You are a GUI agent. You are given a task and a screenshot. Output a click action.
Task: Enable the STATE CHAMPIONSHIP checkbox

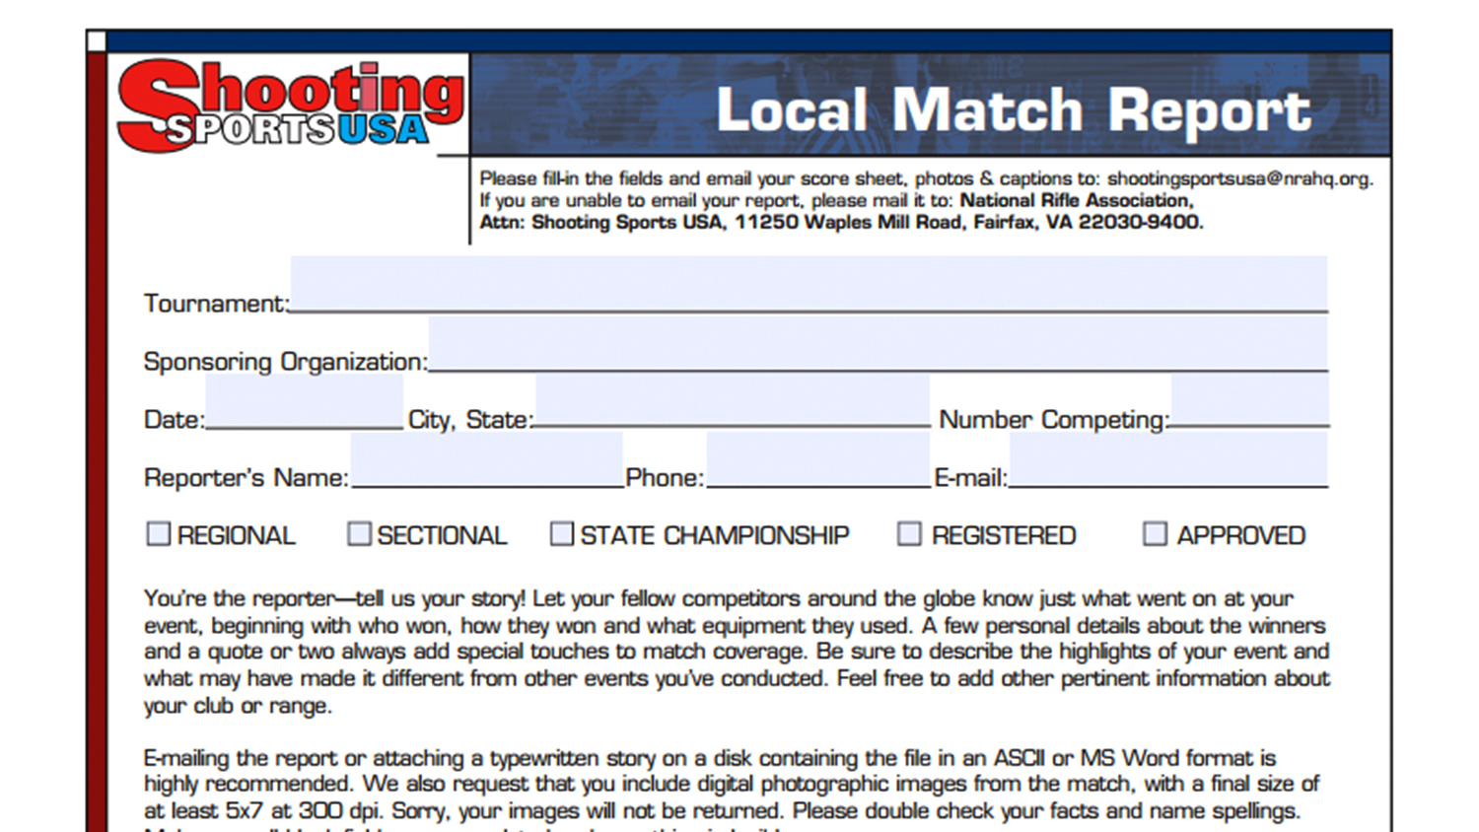click(x=562, y=534)
